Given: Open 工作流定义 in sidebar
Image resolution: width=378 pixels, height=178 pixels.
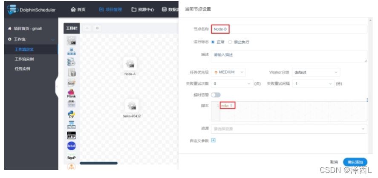Looking at the screenshot, I should [x=24, y=49].
